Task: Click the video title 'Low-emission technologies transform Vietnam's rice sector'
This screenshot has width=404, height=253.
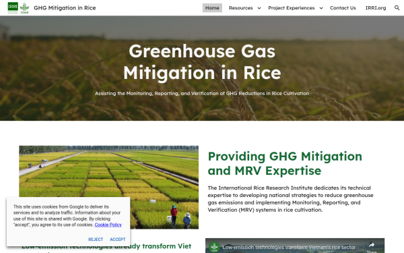Action: tap(289, 247)
